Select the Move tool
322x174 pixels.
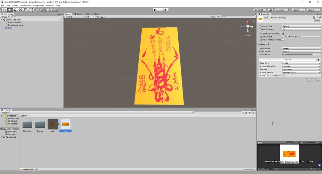tap(10, 10)
